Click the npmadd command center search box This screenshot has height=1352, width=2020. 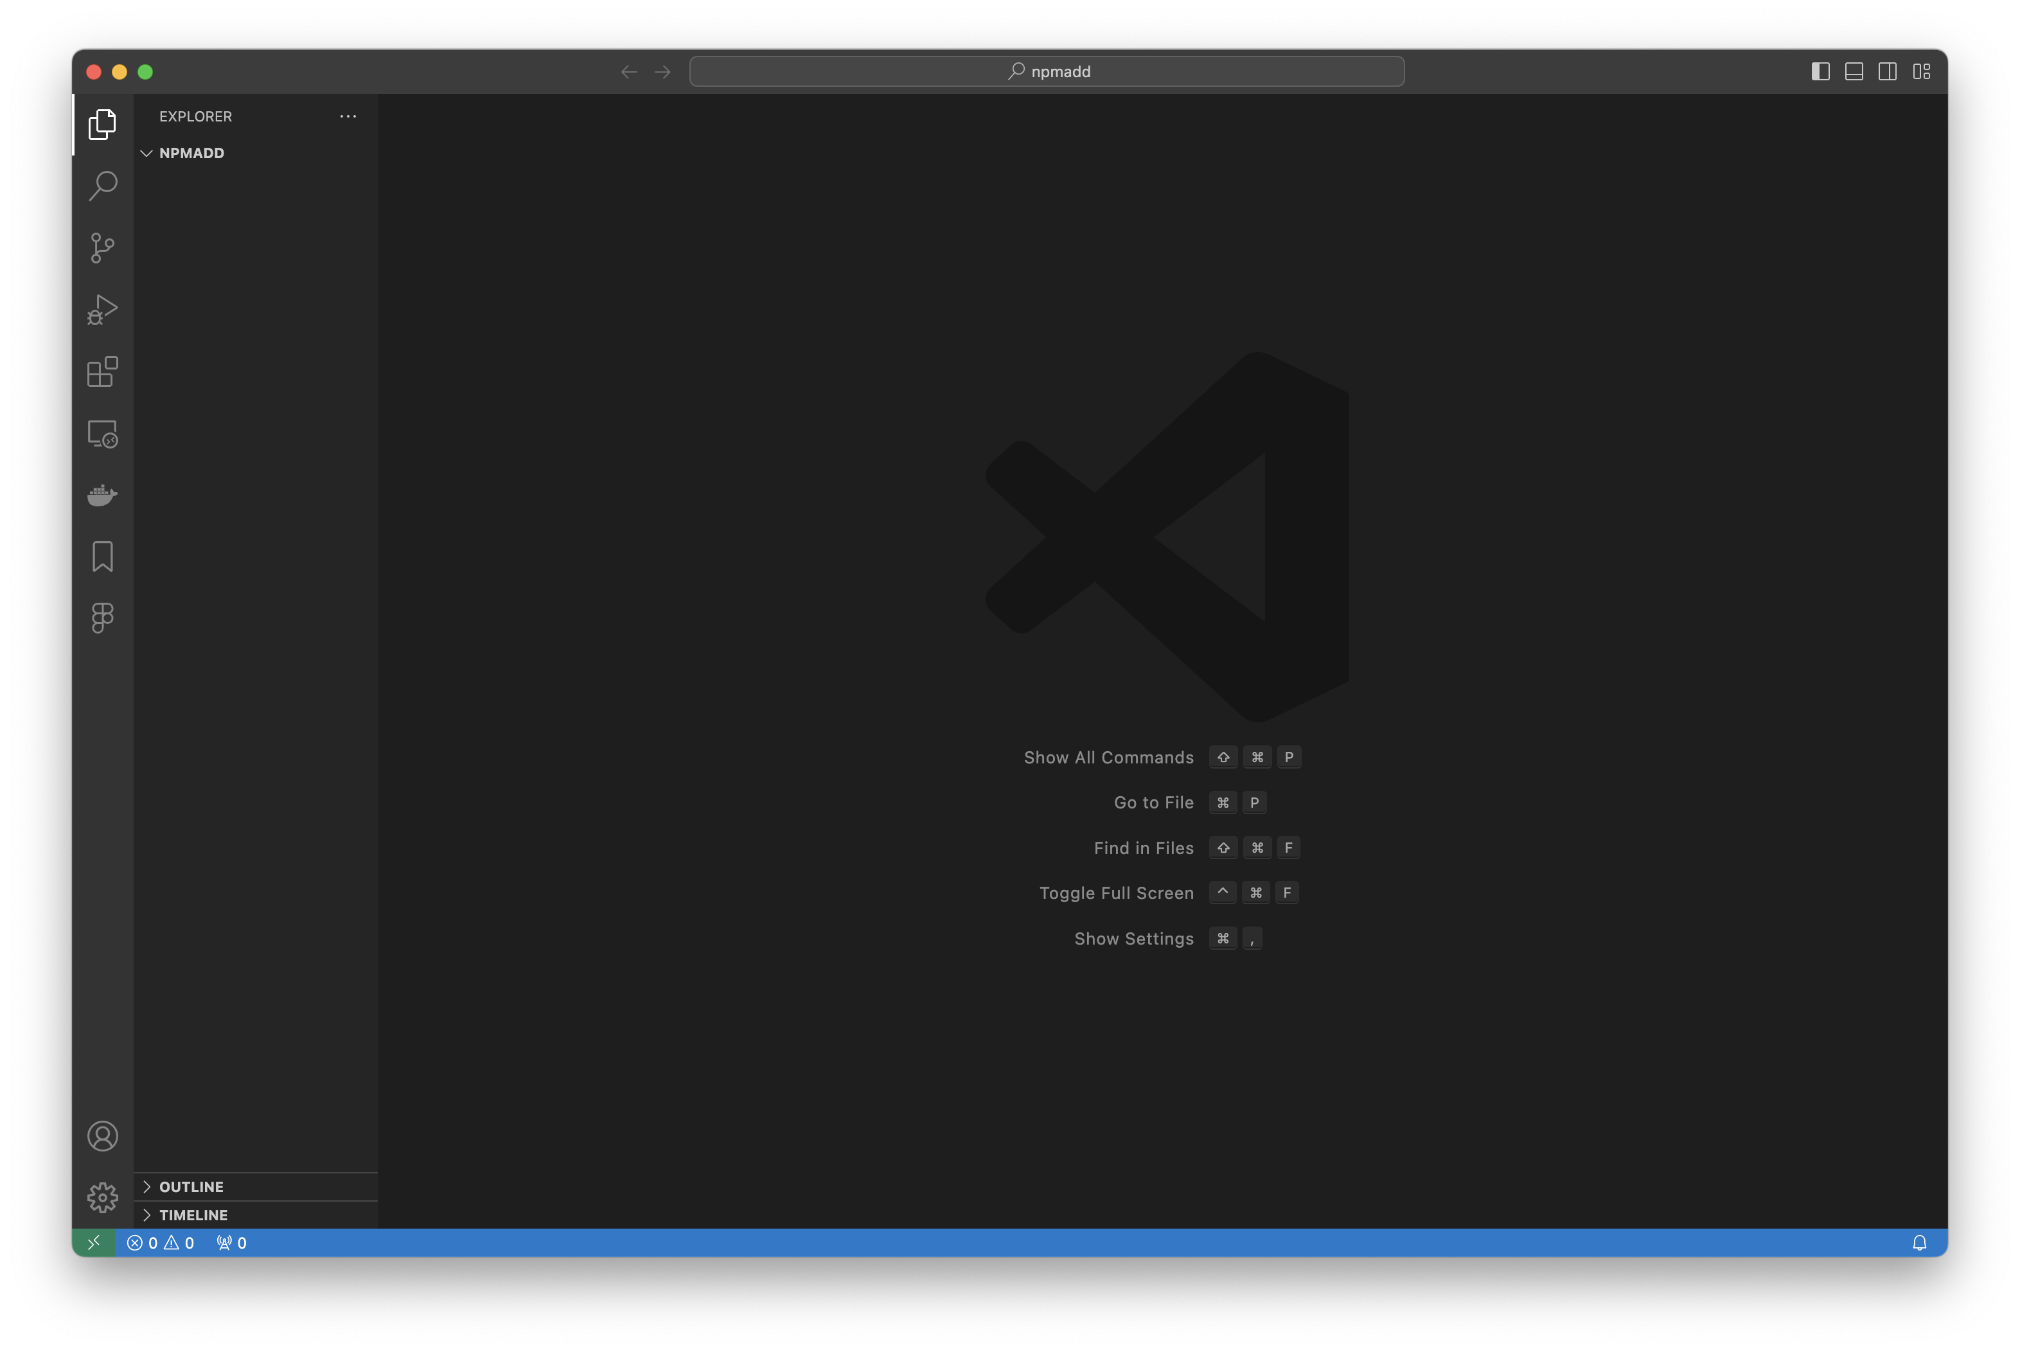click(x=1047, y=71)
